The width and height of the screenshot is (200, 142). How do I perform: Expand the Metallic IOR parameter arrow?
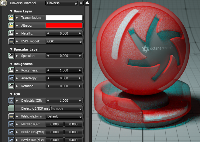click(x=17, y=124)
